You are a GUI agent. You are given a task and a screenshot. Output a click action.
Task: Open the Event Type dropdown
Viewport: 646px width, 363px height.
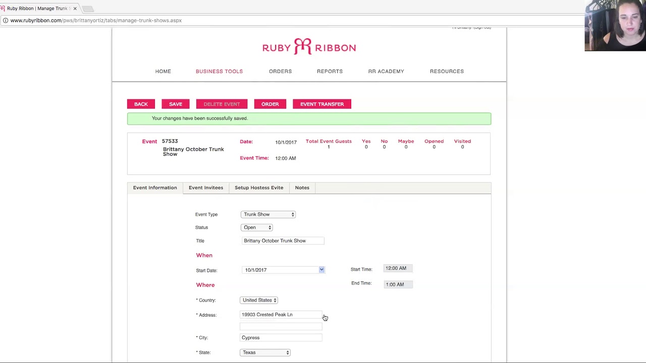268,214
